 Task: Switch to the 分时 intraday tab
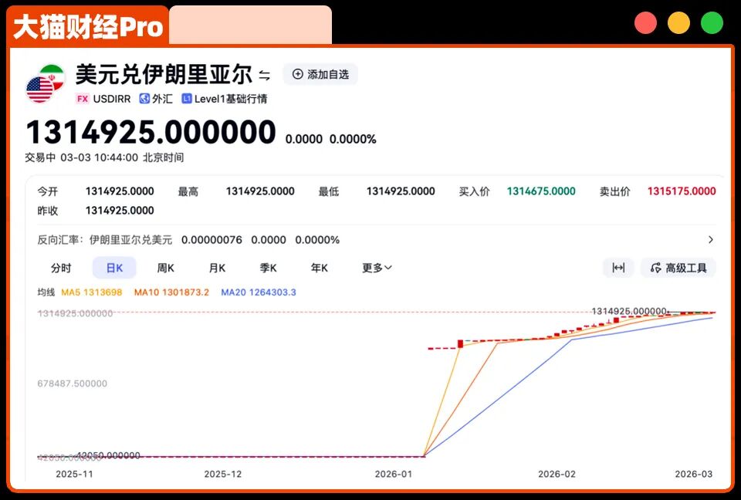click(x=61, y=268)
